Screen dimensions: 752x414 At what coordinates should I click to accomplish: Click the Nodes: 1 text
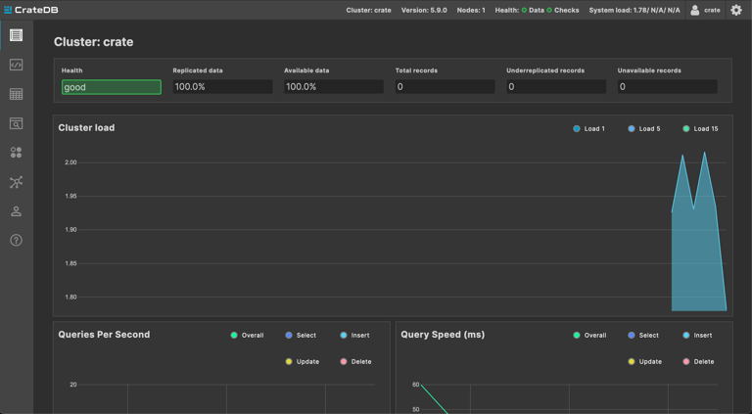click(470, 10)
